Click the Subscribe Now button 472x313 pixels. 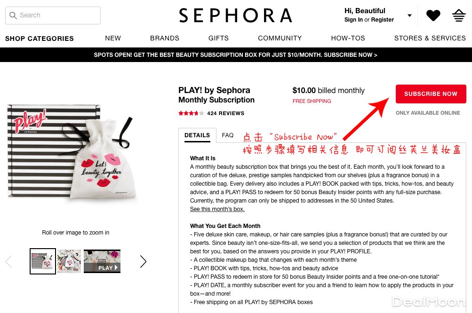[431, 94]
